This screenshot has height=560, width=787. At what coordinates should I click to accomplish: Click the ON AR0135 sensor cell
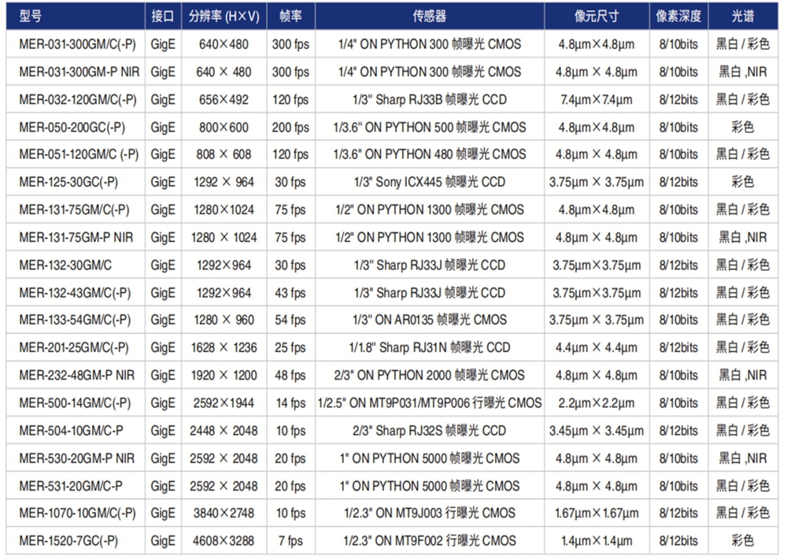[x=430, y=321]
